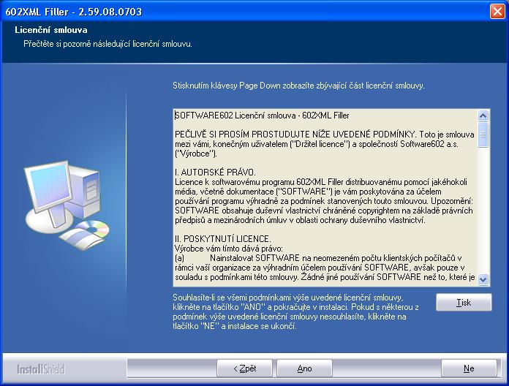Click the 'I. AUTORSKÉ PRÁVO.' heading
The image size is (509, 386).
click(215, 173)
